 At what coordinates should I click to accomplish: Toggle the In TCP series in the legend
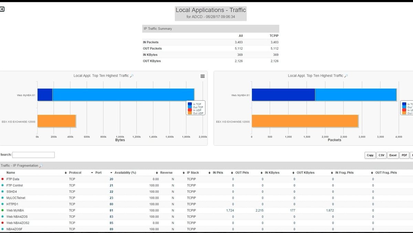pyautogui.click(x=196, y=104)
